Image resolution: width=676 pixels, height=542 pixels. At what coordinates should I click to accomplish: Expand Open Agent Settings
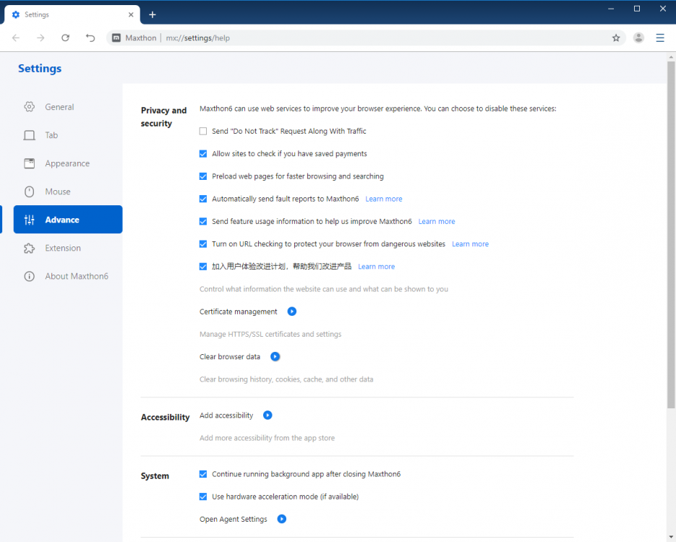pyautogui.click(x=281, y=519)
